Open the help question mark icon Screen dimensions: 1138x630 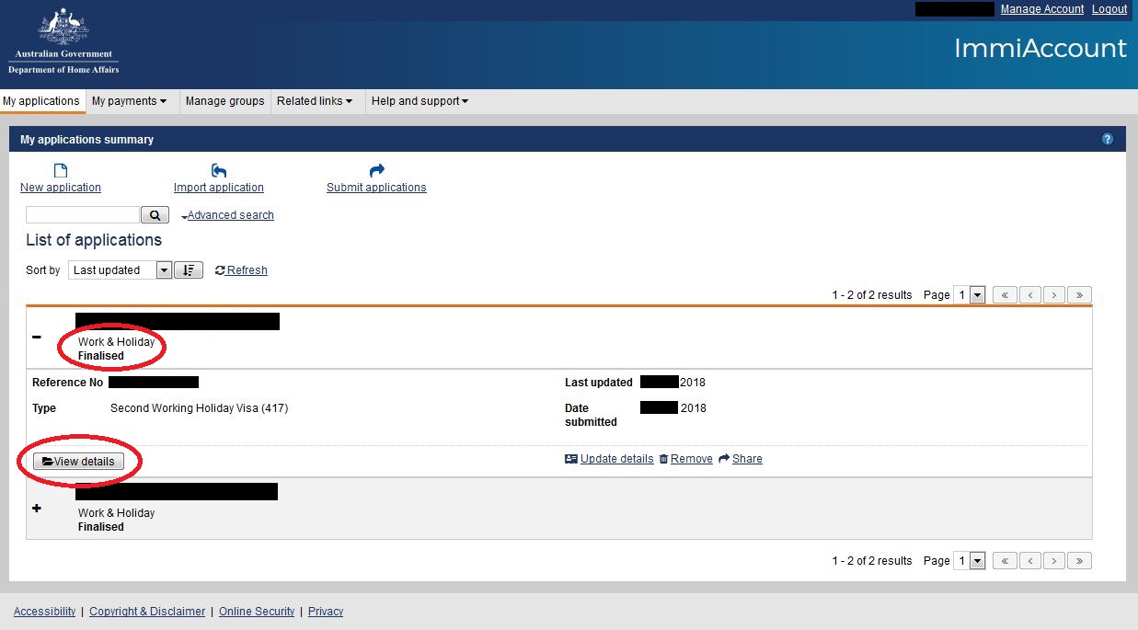(x=1107, y=140)
